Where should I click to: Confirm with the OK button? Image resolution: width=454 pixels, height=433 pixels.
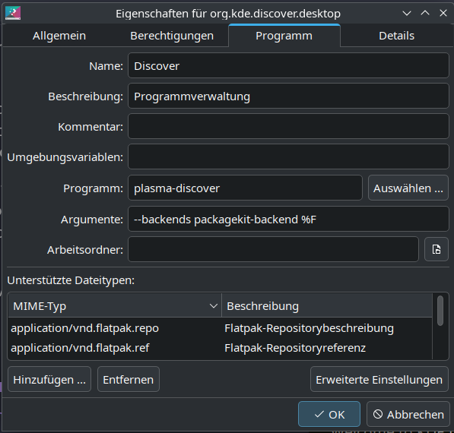click(329, 414)
